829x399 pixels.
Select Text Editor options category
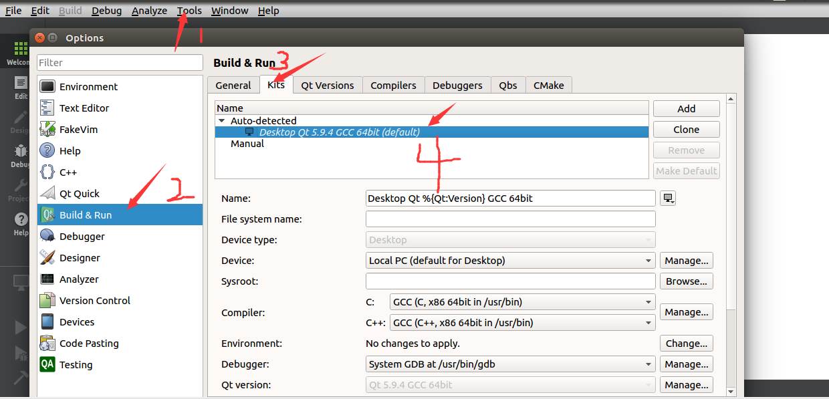pos(120,108)
